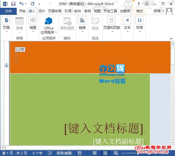The image size is (175, 156).
Task: Click the 页面 (Pages) icon
Action: pos(6,20)
